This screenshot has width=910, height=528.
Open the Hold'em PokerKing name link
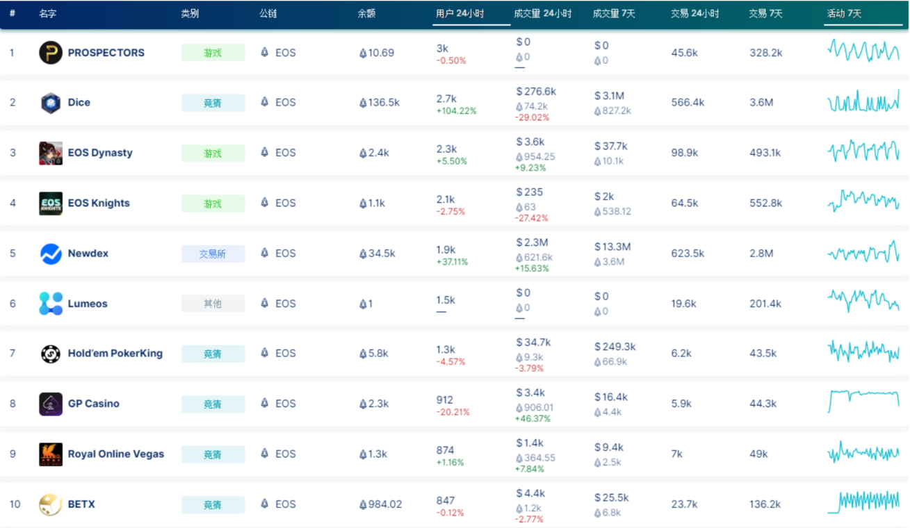coord(115,353)
